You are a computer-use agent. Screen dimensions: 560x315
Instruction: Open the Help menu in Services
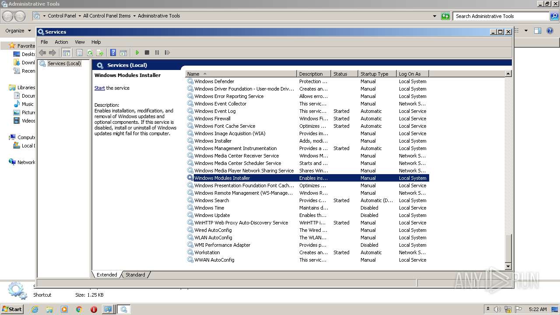tap(96, 42)
